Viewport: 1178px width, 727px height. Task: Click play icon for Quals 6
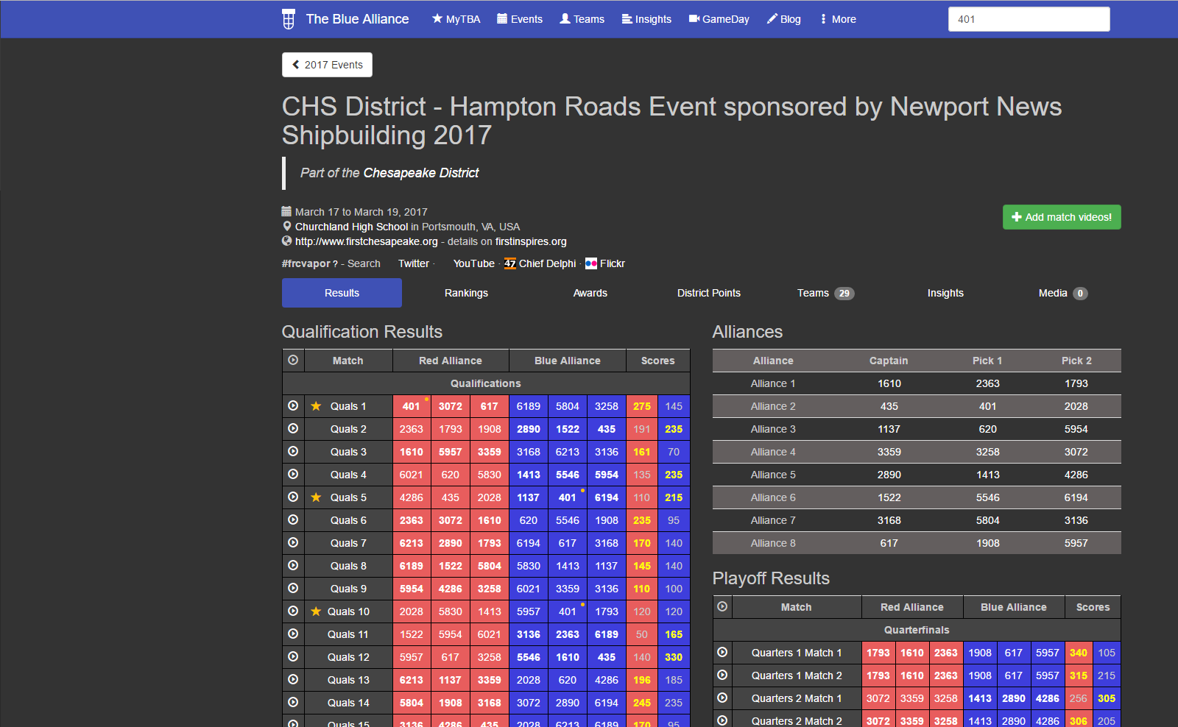coord(293,519)
